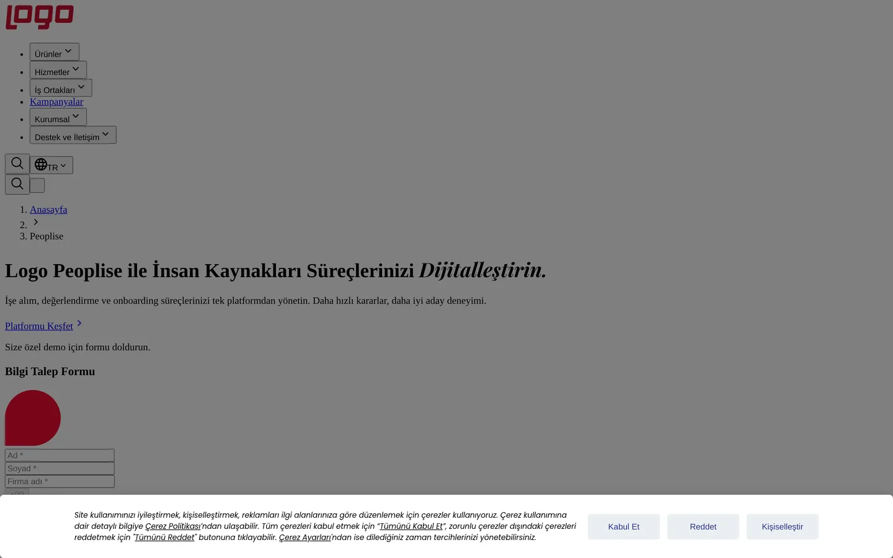Customize cookies via the Kişiselleştir button
This screenshot has width=893, height=558.
pos(783,526)
